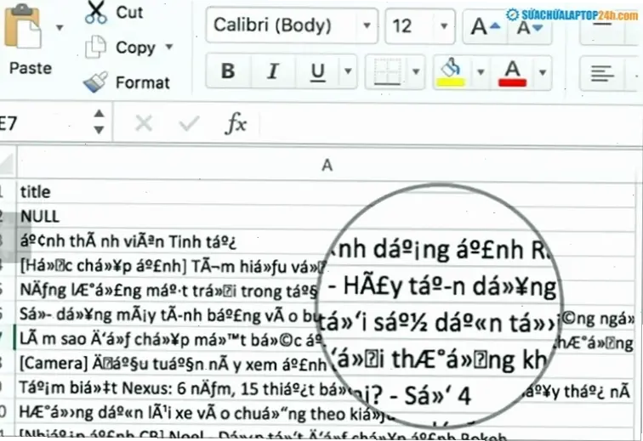
Task: Select the Format painter brush
Action: coord(96,82)
